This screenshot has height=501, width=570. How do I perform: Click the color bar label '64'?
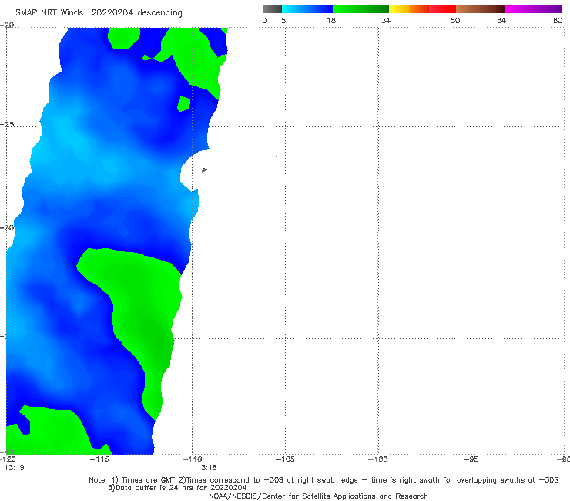click(501, 21)
